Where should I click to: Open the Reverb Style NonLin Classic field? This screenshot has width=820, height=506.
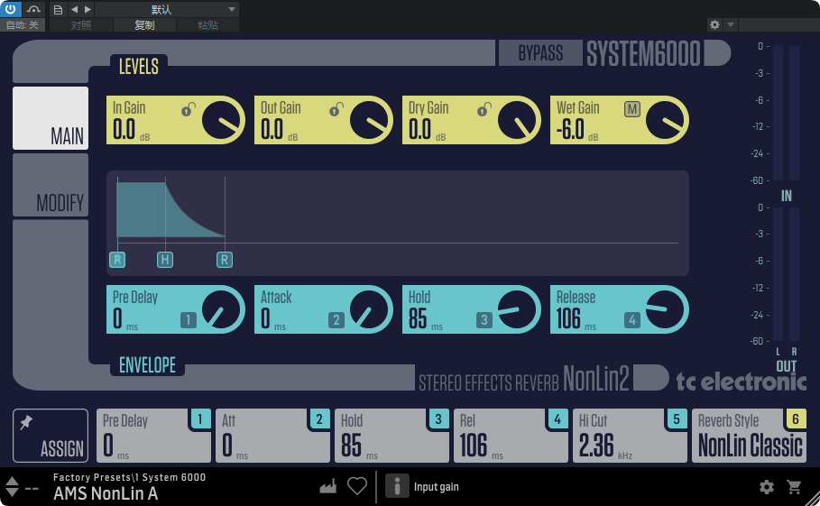click(749, 436)
